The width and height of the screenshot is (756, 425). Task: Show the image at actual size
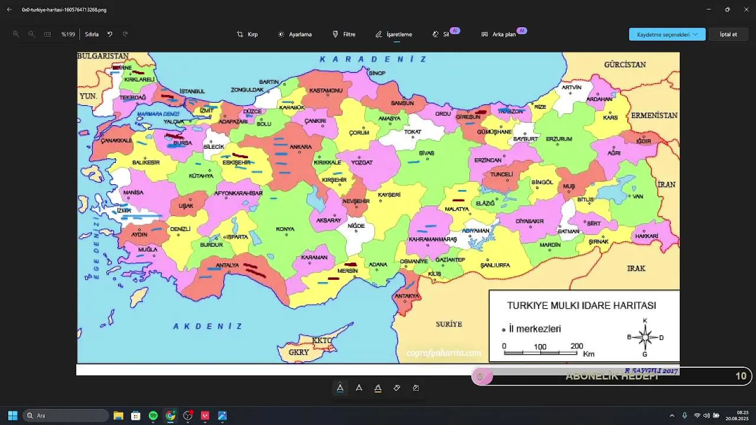coord(47,34)
